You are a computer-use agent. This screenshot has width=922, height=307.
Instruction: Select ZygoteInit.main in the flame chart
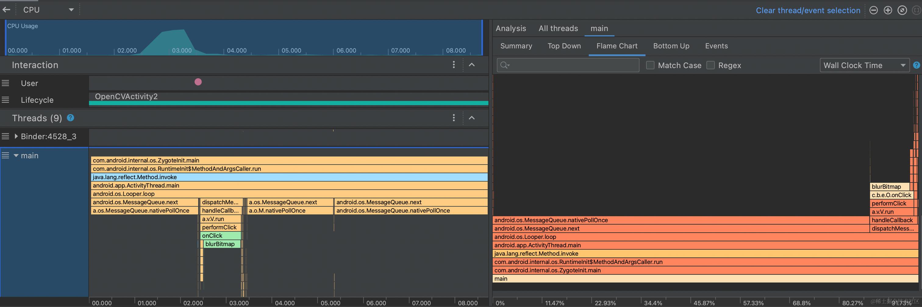click(x=706, y=270)
